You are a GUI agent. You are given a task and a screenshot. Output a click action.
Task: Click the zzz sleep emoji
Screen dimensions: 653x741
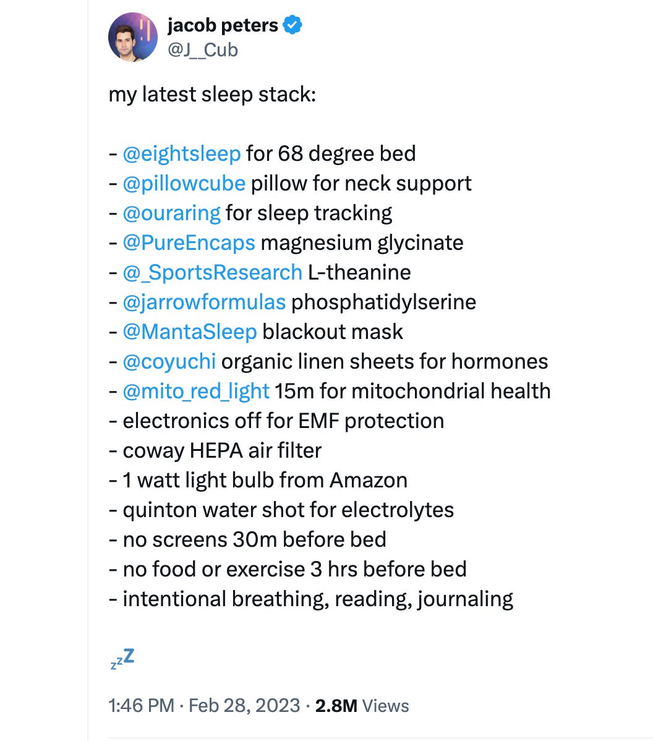tap(122, 658)
